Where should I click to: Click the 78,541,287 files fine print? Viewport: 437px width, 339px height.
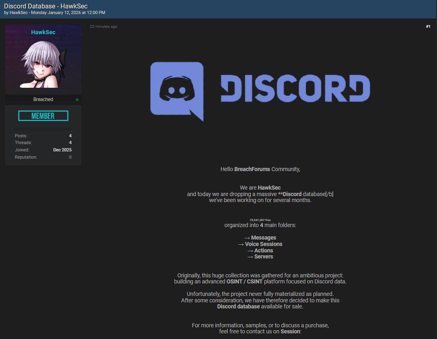260,220
